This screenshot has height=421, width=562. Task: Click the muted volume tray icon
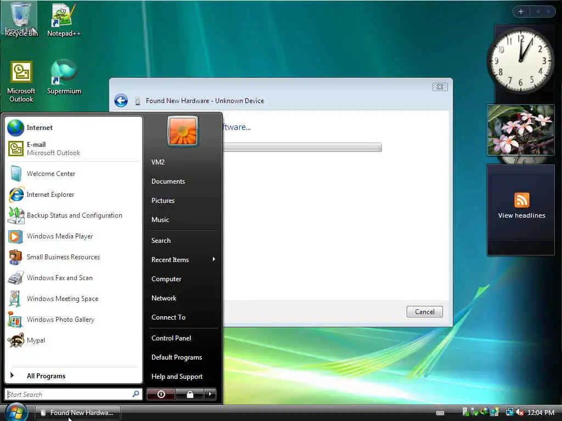(x=520, y=413)
